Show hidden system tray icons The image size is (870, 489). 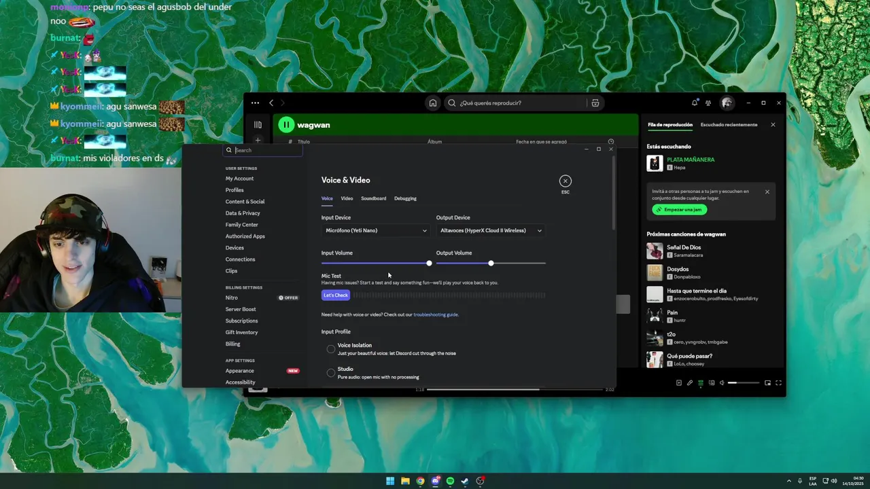tap(789, 481)
